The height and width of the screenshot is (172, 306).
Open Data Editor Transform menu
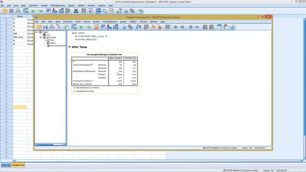[33, 6]
